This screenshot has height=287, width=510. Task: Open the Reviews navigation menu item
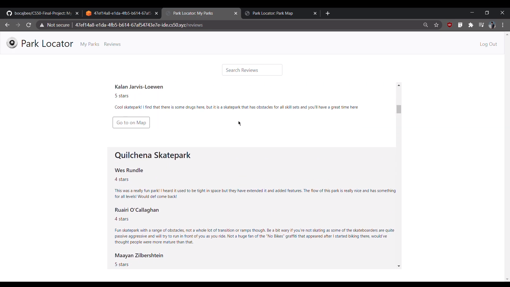pyautogui.click(x=112, y=44)
